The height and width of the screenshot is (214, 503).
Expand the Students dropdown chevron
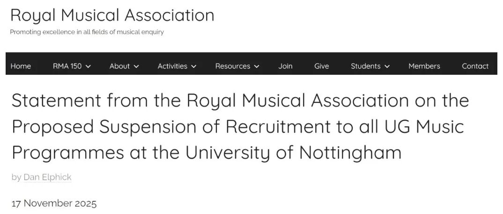[x=387, y=66]
